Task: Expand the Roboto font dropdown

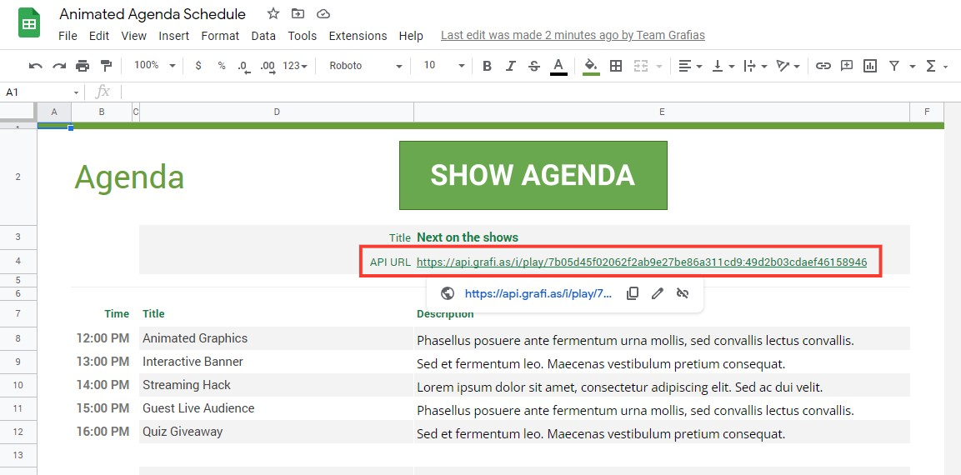Action: [x=365, y=66]
